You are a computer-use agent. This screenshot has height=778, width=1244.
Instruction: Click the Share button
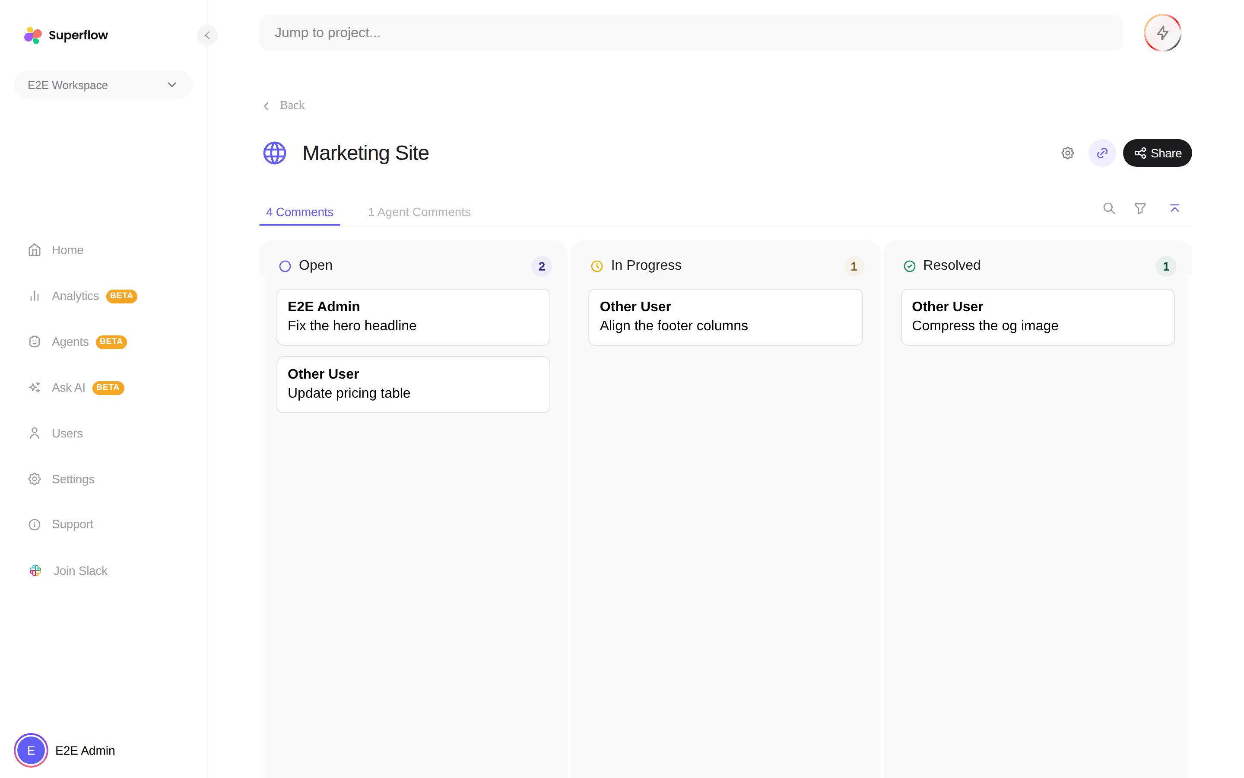1157,153
